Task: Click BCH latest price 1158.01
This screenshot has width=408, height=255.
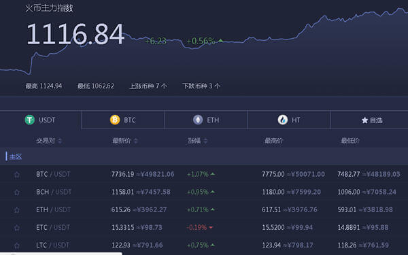Action: 122,192
